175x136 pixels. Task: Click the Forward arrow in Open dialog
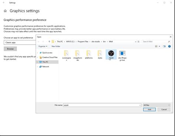click(43, 42)
